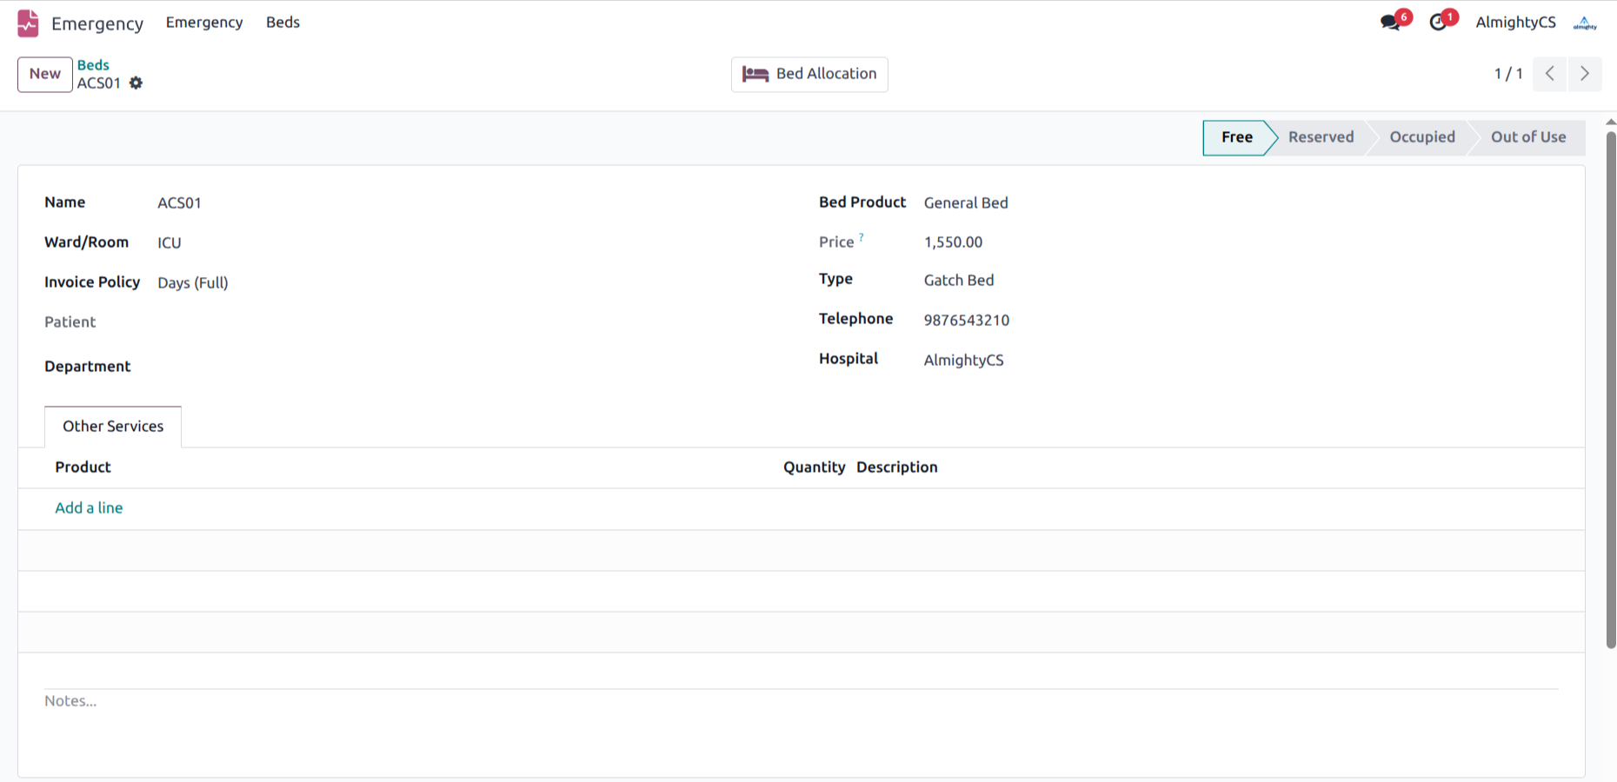Open the AlmightyCS user menu
This screenshot has width=1617, height=782.
[x=1515, y=23]
